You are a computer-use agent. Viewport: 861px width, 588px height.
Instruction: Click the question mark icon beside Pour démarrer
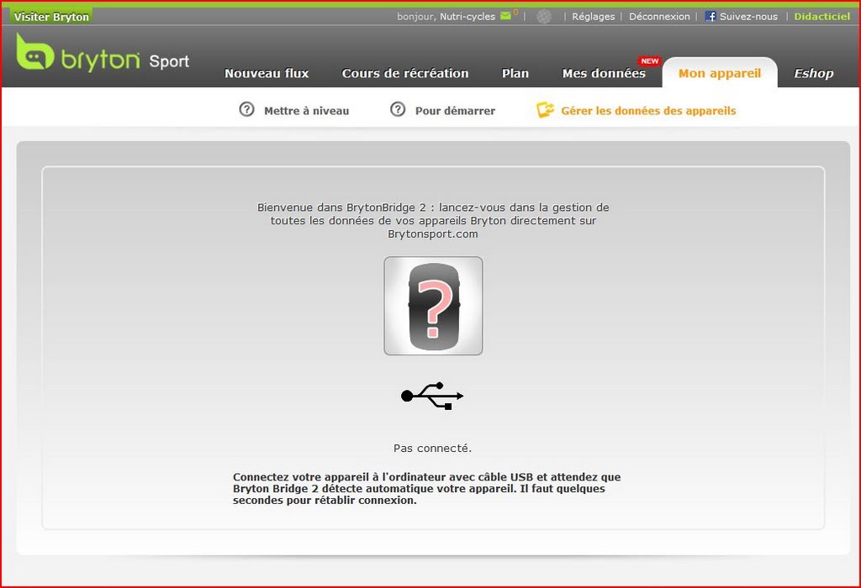(398, 109)
